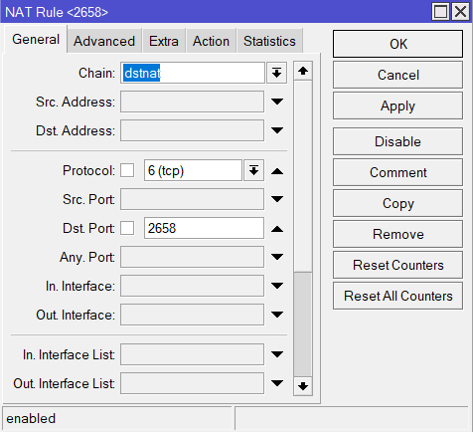Switch to the Advanced tab
The width and height of the screenshot is (473, 432).
coord(104,41)
